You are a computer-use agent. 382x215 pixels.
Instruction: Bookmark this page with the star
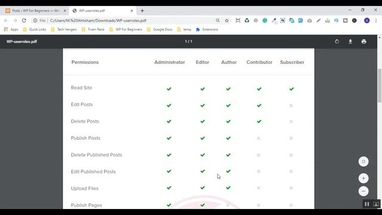227,20
